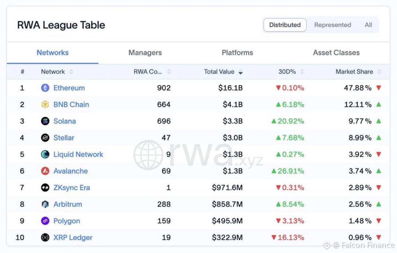Click Polygon's red market share down arrow
This screenshot has width=397, height=253.
click(x=379, y=221)
